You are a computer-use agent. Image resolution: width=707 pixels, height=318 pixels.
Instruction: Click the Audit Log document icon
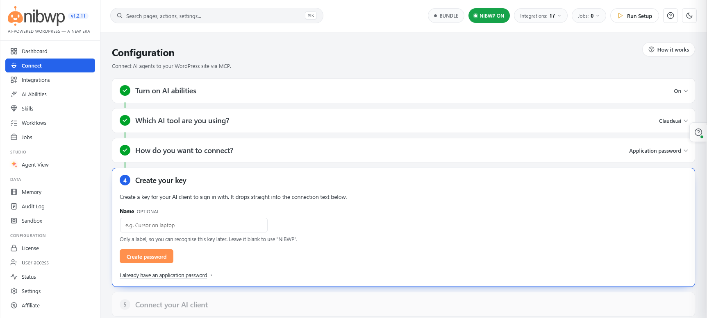[14, 206]
